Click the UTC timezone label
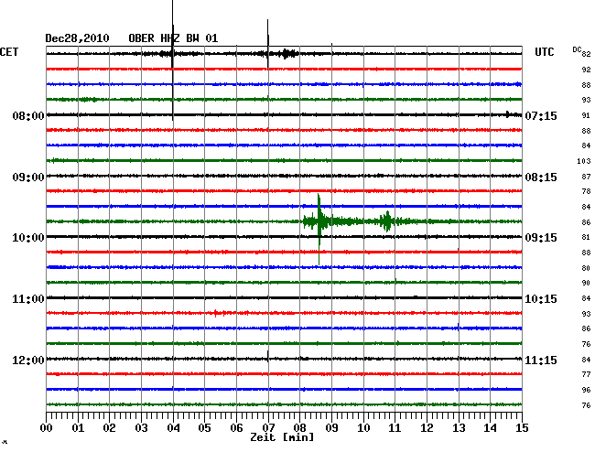 coord(544,52)
